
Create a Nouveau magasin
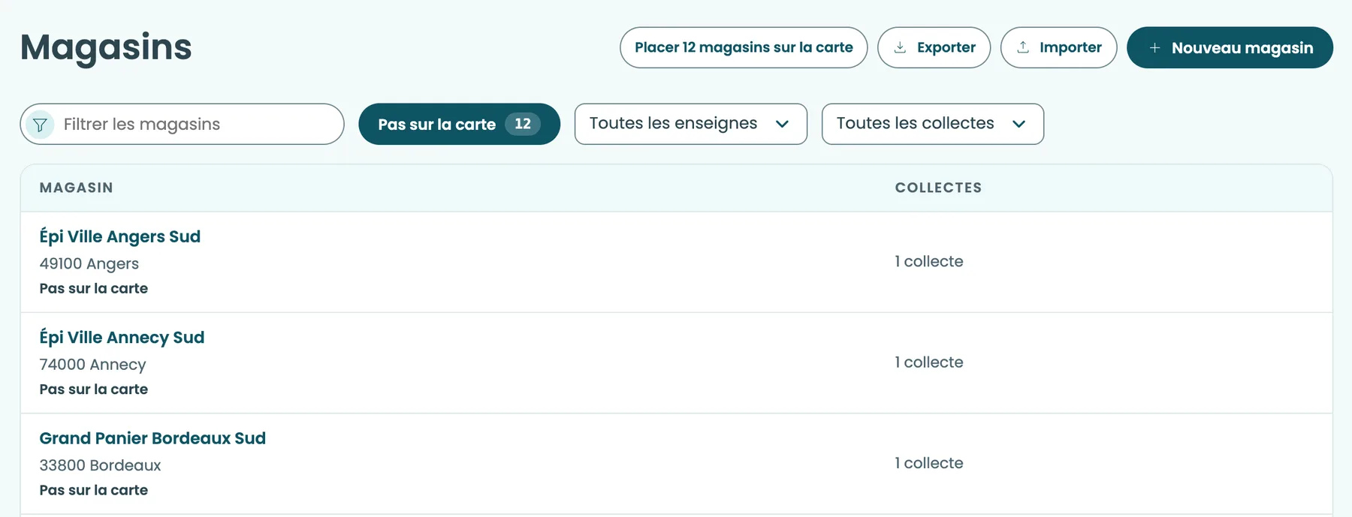(x=1230, y=47)
